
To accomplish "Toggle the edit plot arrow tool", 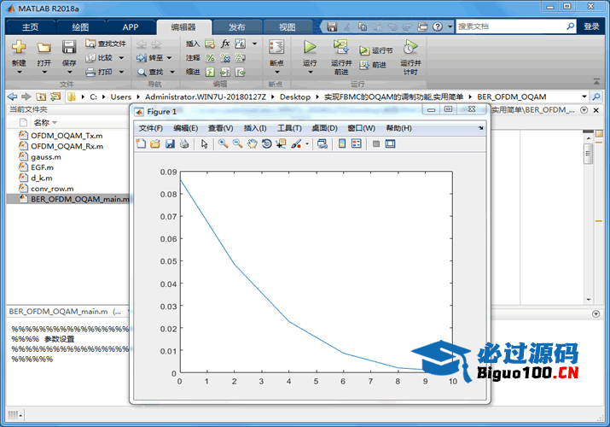I will tap(204, 144).
